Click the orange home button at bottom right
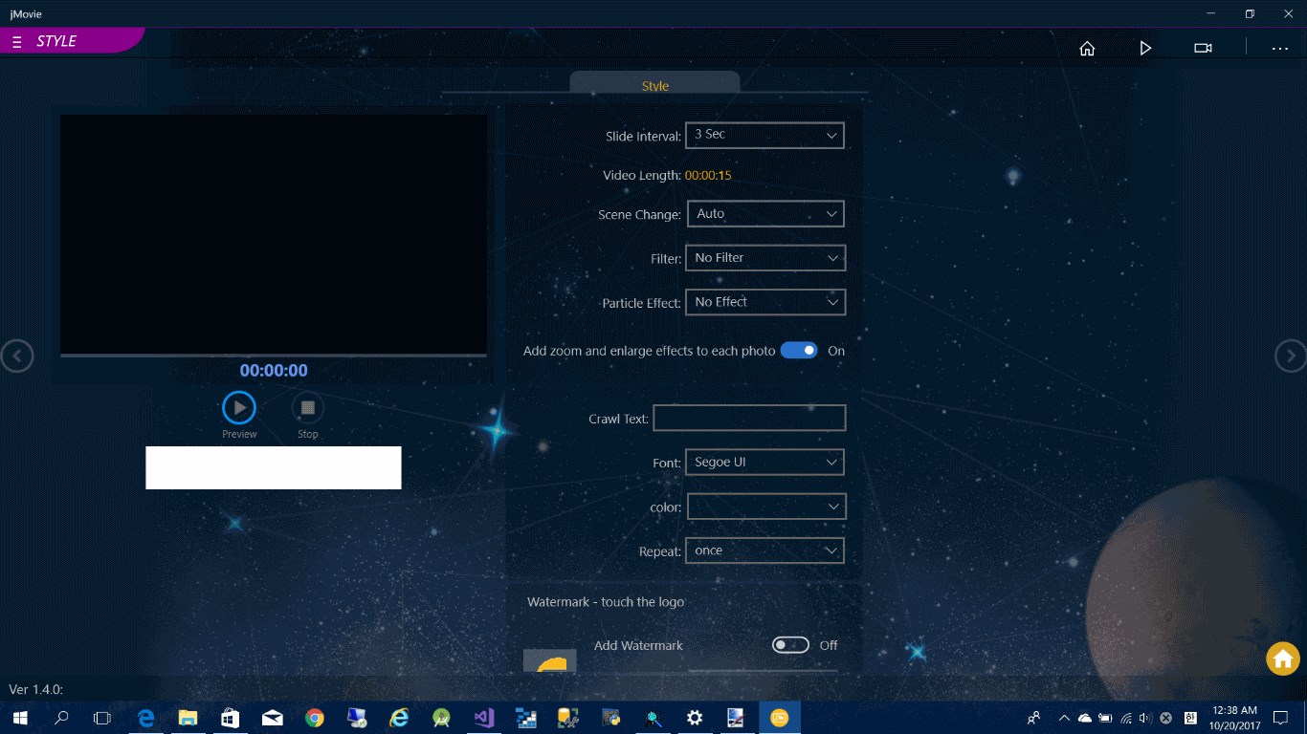This screenshot has height=734, width=1307. click(x=1283, y=658)
